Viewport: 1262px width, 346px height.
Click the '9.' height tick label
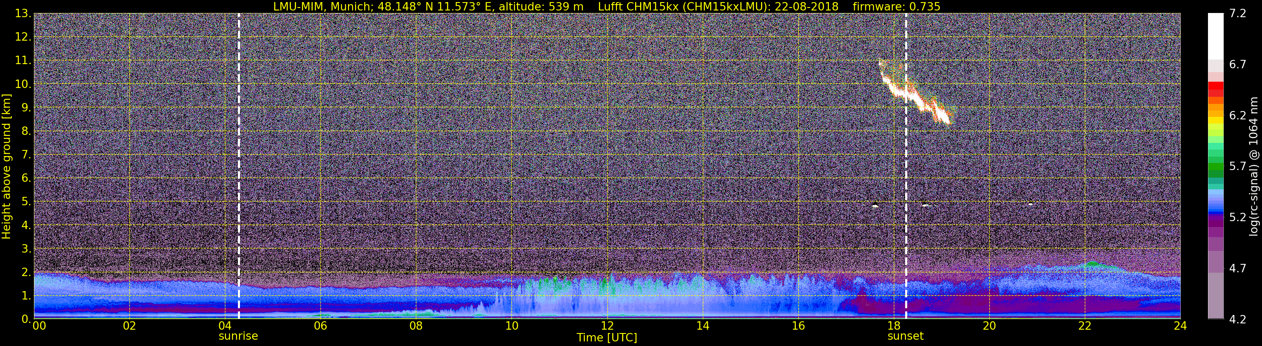26,107
